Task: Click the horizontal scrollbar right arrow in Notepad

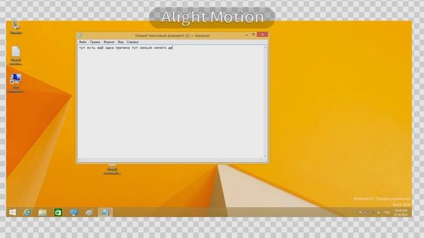Action: pyautogui.click(x=261, y=160)
